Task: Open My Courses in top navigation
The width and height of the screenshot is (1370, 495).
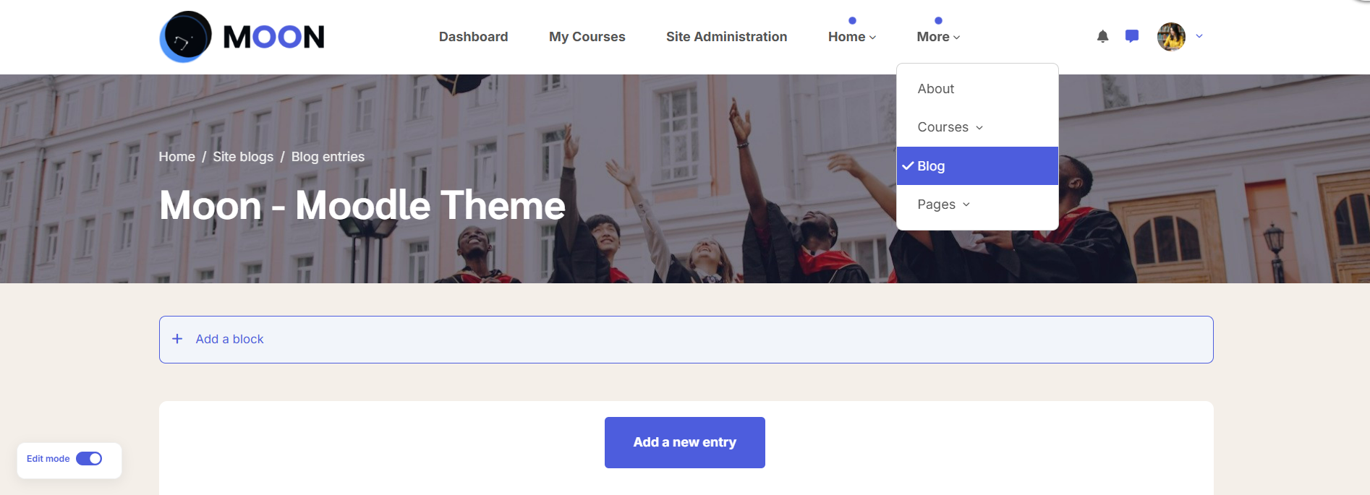Action: [587, 37]
